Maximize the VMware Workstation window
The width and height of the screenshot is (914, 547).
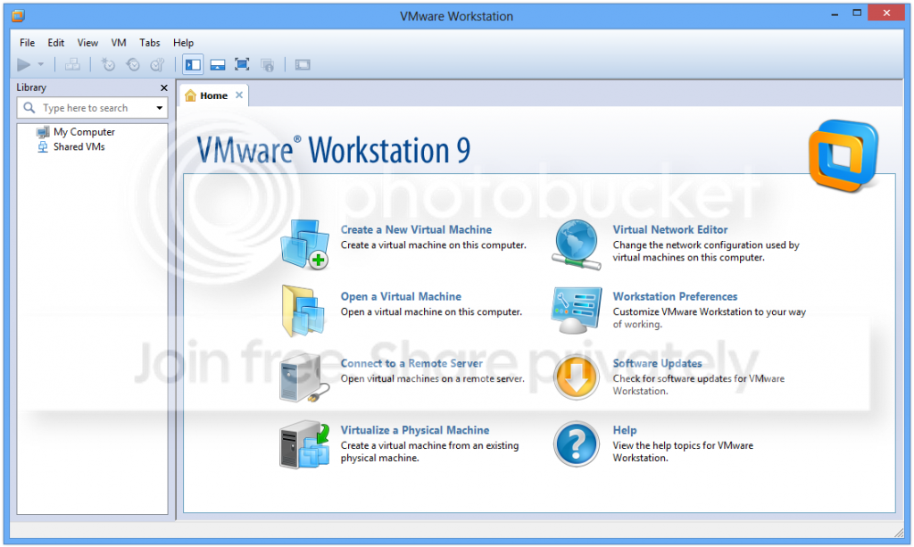[x=857, y=12]
